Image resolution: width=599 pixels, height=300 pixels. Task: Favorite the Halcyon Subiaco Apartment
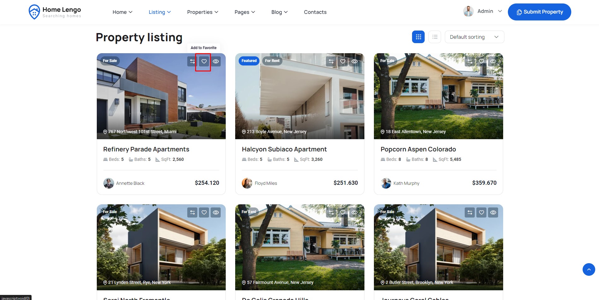coord(343,61)
